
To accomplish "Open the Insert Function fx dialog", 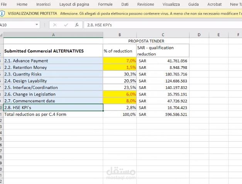I will [x=77, y=25].
